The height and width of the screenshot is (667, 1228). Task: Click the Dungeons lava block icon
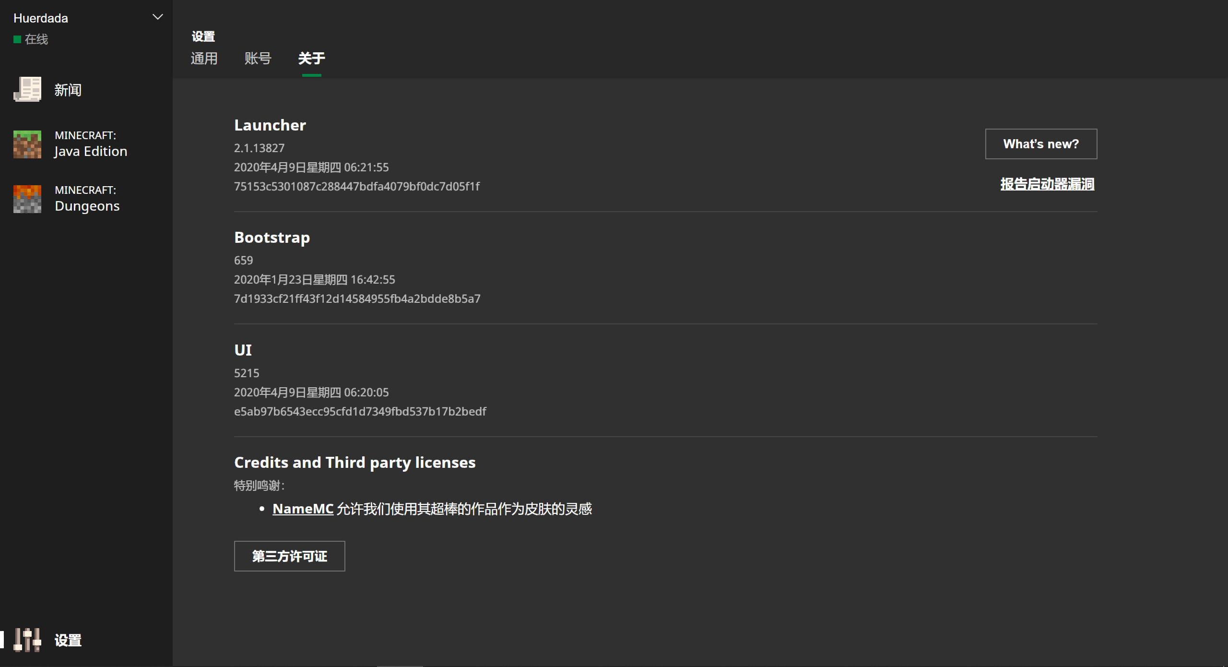click(x=27, y=199)
